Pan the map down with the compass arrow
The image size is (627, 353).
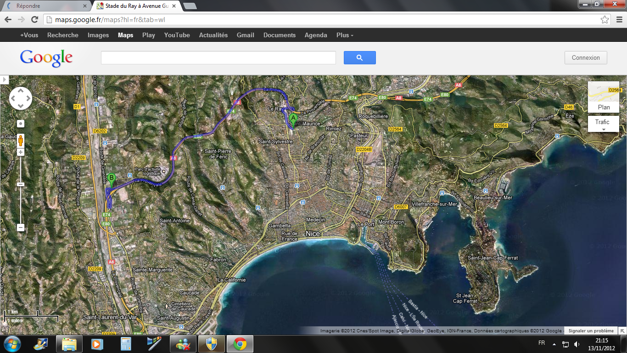pyautogui.click(x=21, y=105)
